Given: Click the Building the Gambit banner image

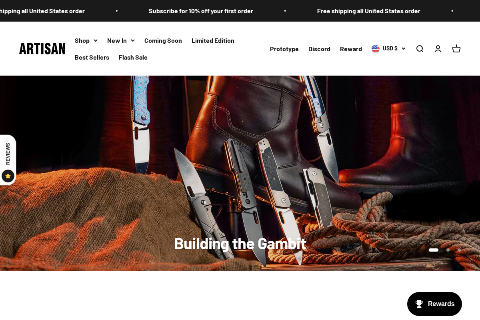Looking at the screenshot, I should pyautogui.click(x=240, y=172).
